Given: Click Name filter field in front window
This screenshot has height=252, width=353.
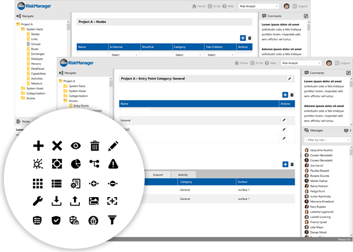Looking at the screenshot, I should (x=134, y=111).
